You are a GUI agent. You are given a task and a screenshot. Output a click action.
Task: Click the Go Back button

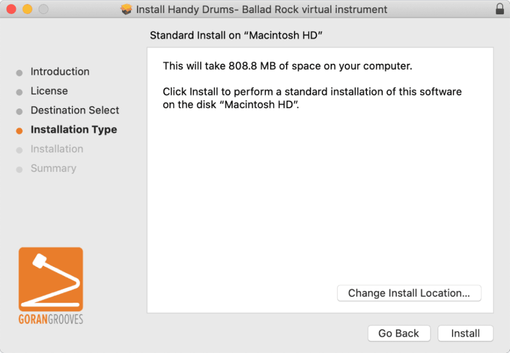[x=399, y=334]
